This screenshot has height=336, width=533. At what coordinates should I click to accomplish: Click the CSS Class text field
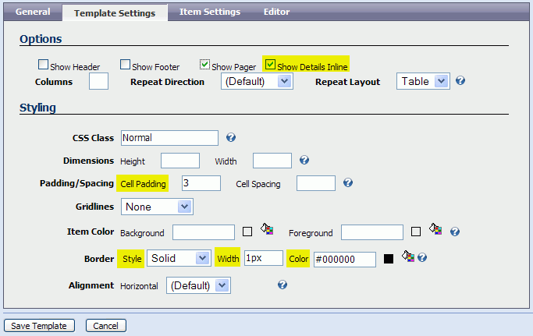(169, 138)
